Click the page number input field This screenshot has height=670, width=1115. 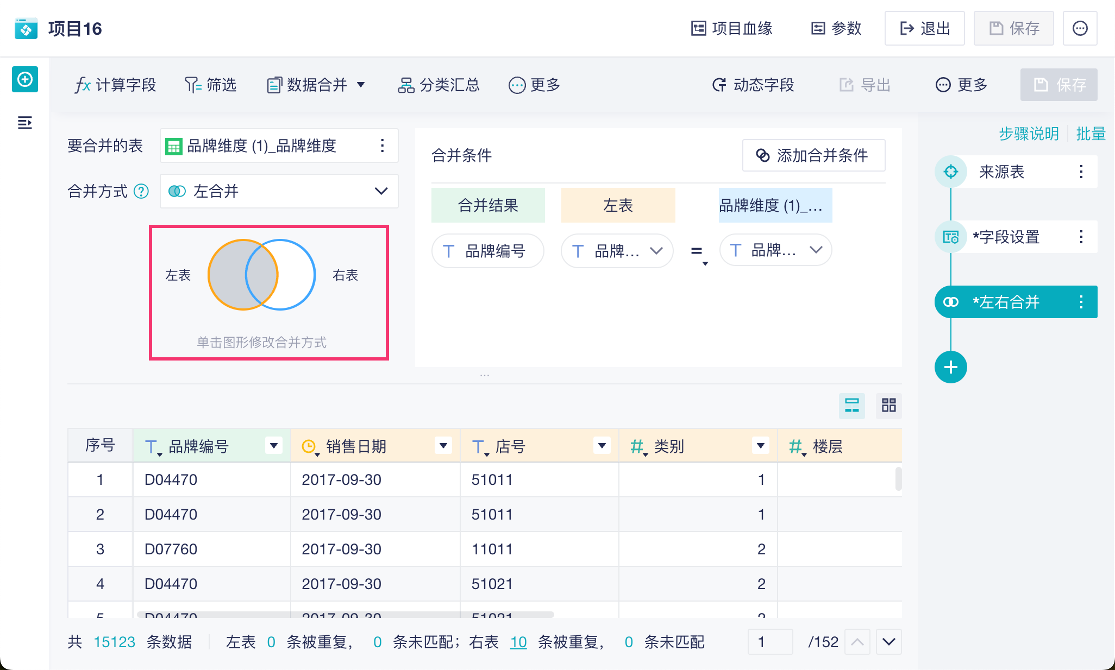769,642
